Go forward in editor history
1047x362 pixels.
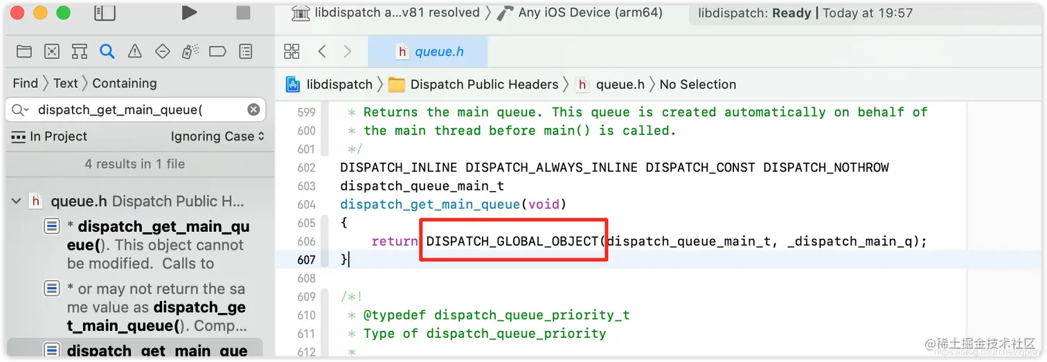point(348,51)
